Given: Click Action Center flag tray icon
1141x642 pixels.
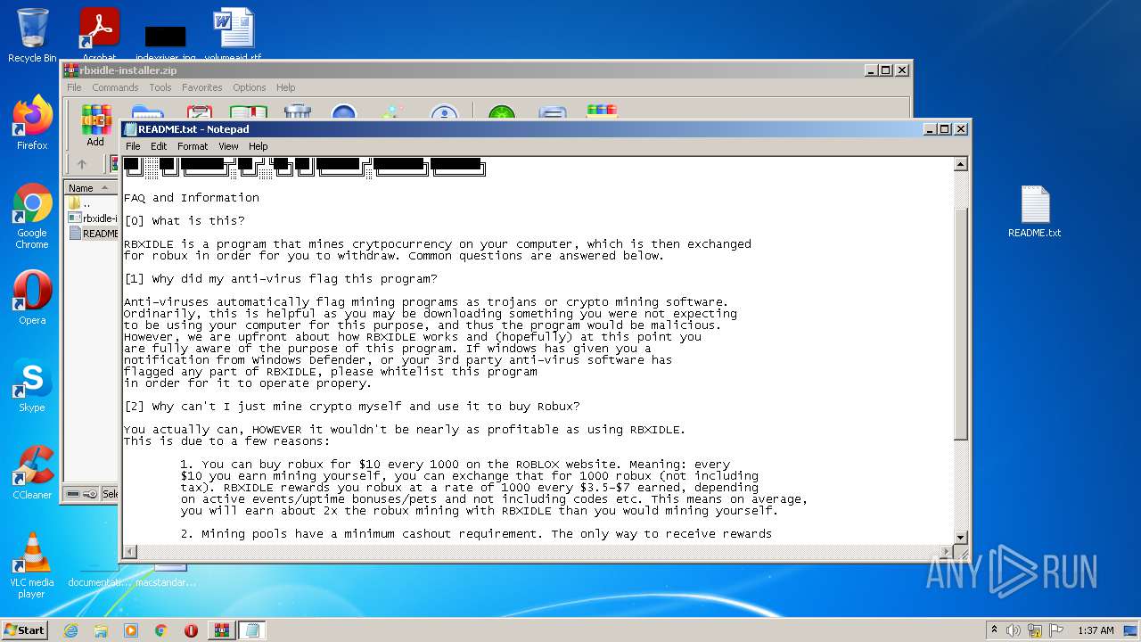Looking at the screenshot, I should click(x=1057, y=630).
